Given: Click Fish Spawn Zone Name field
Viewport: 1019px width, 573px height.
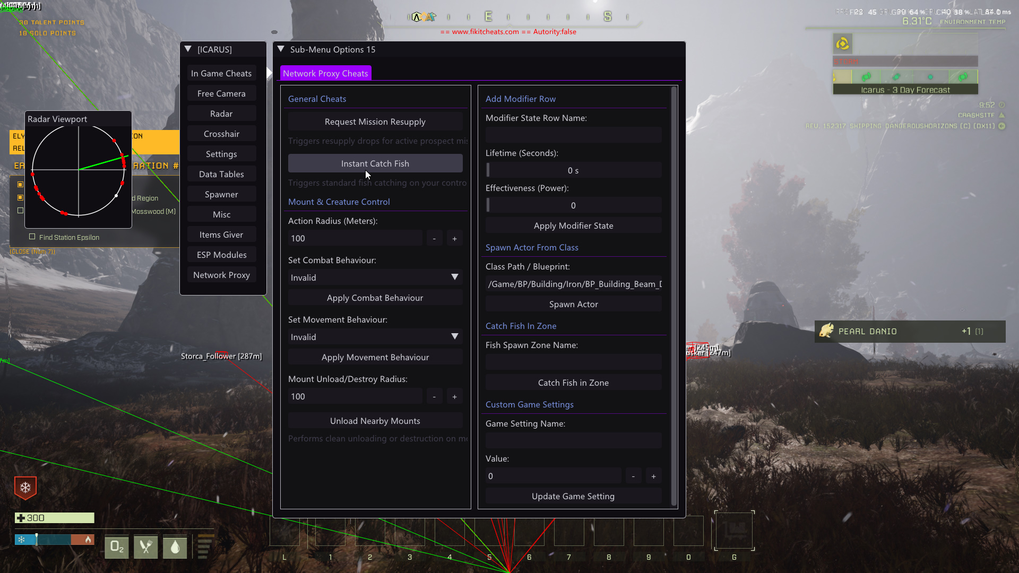Looking at the screenshot, I should click(573, 362).
